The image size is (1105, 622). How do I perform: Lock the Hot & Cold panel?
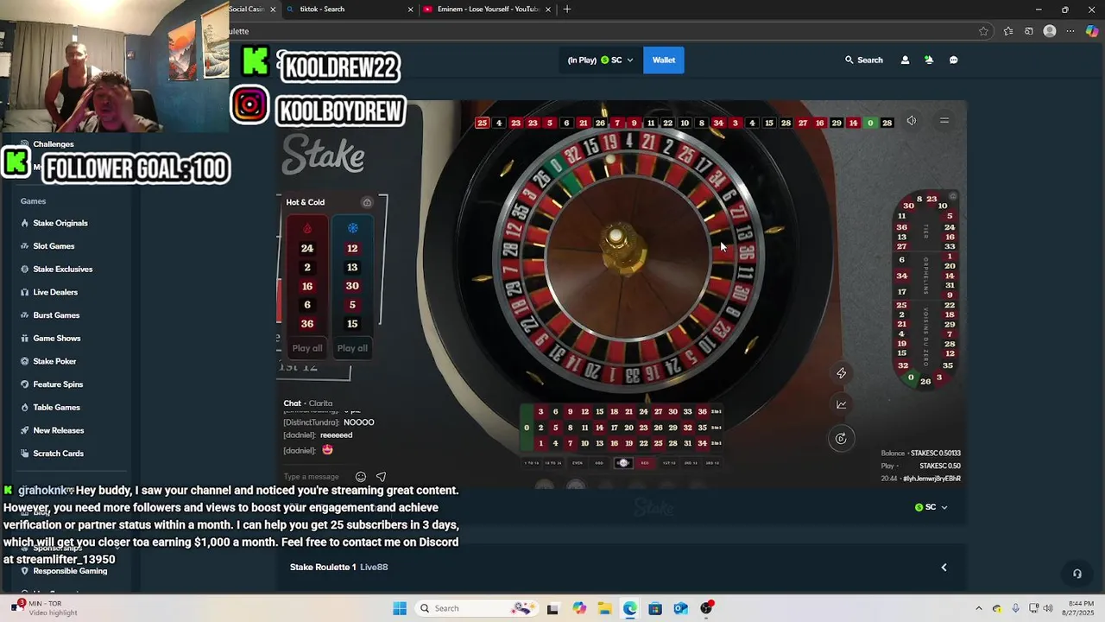point(367,202)
